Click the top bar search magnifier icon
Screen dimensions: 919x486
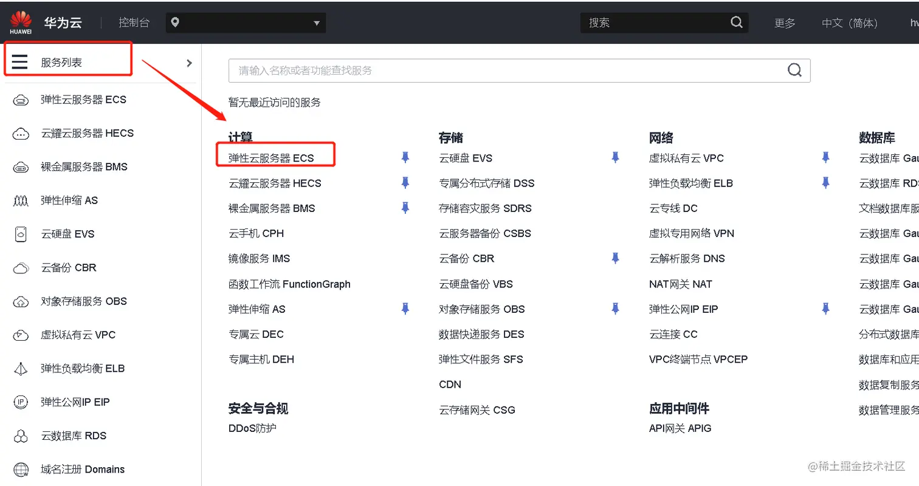point(736,22)
